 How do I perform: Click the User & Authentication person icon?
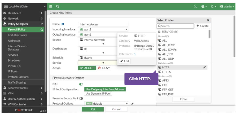click(x=5, y=99)
